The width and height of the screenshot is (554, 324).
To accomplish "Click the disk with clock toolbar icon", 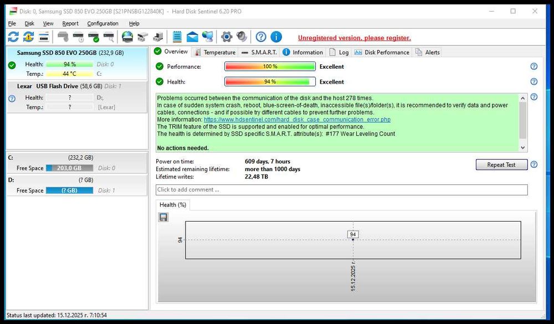I will pyautogui.click(x=78, y=37).
